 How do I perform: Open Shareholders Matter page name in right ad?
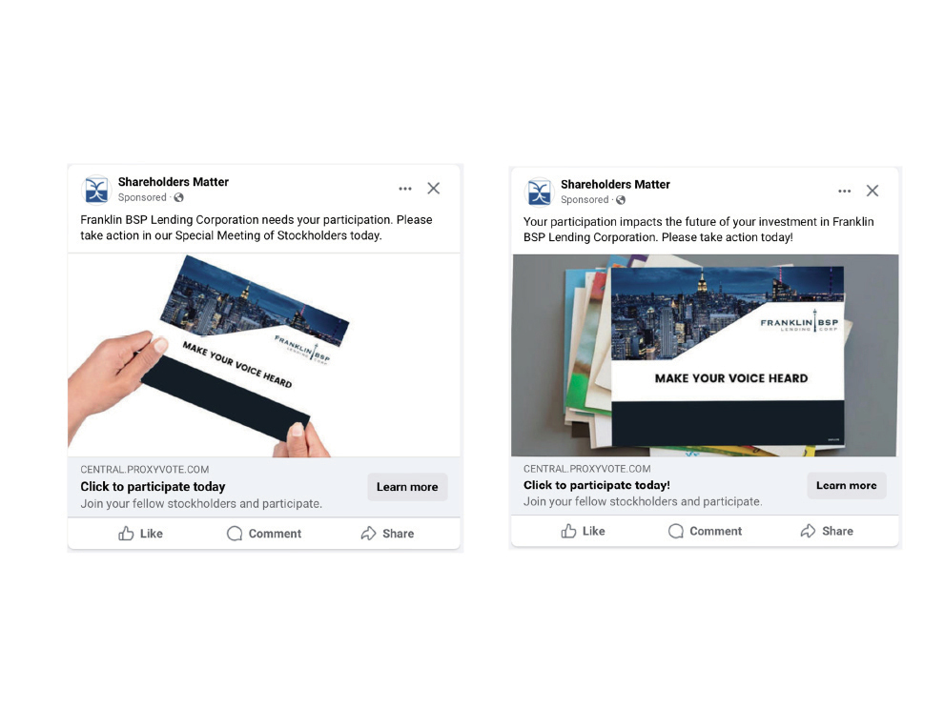pos(615,184)
